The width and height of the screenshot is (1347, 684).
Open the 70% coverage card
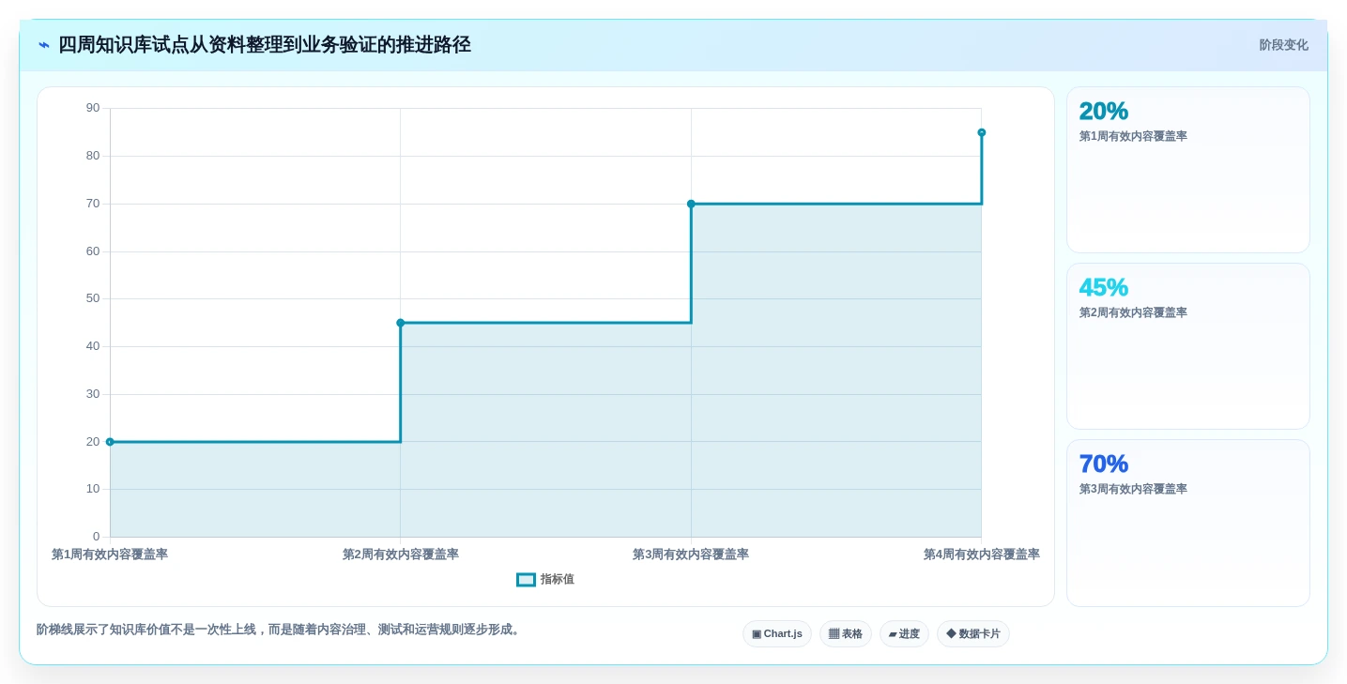[1188, 523]
